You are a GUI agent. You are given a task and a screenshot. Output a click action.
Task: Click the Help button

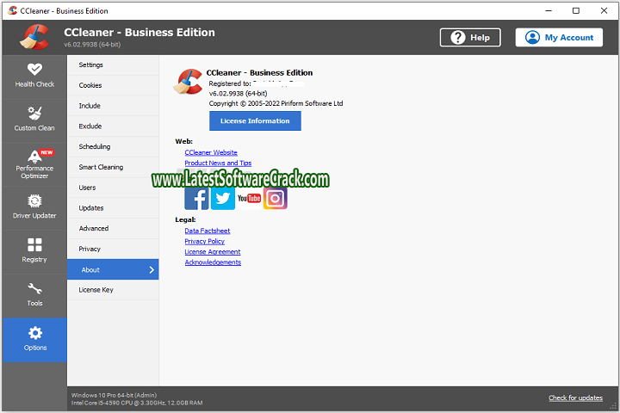tap(470, 38)
